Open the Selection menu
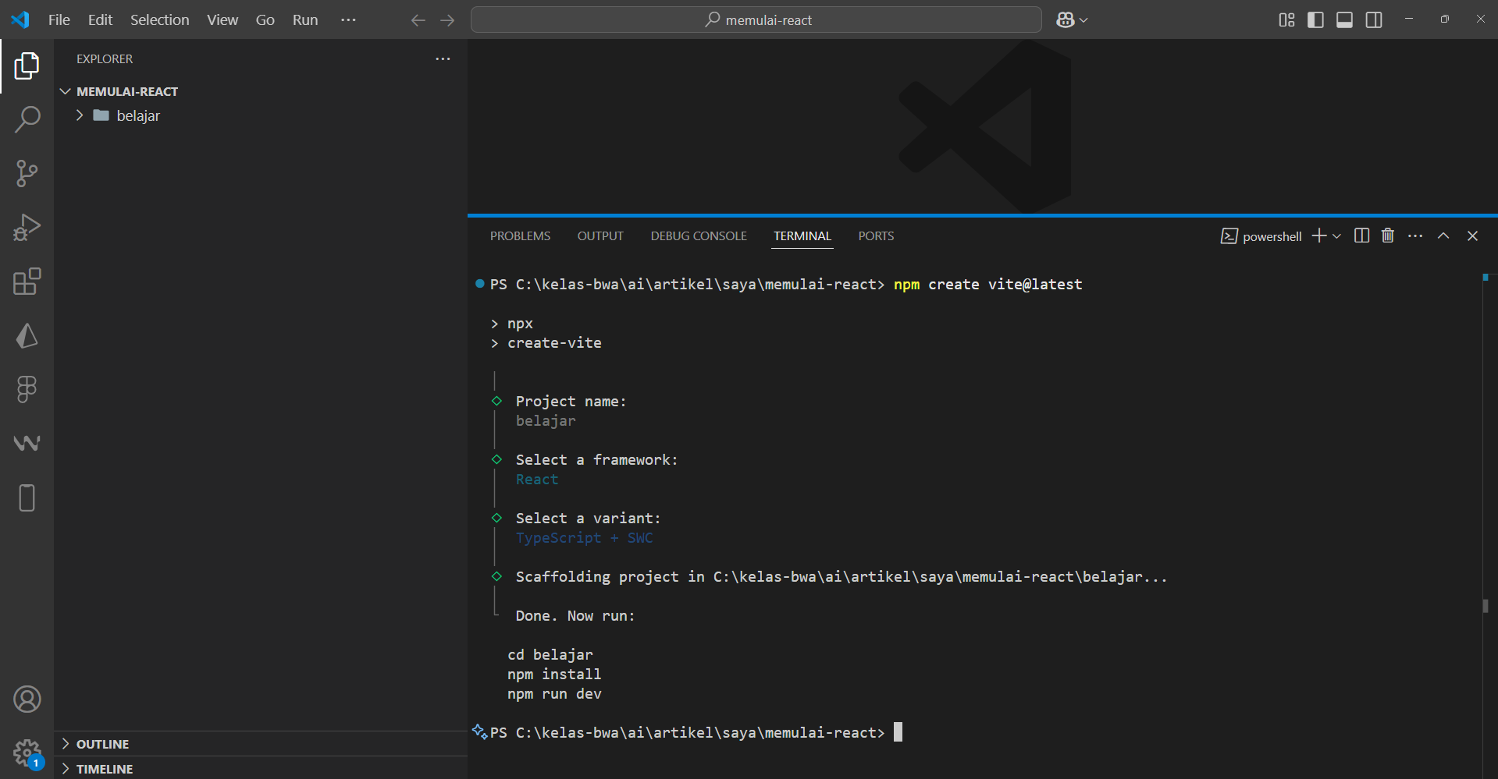Image resolution: width=1498 pixels, height=779 pixels. coord(159,19)
